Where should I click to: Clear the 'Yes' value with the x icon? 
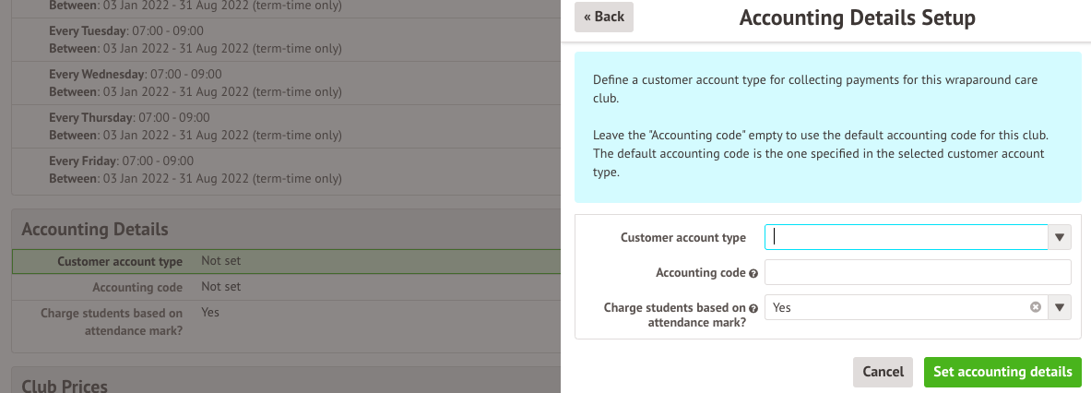(1035, 307)
